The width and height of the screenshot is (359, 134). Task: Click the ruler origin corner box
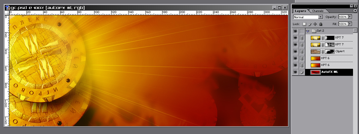click(x=7, y=13)
